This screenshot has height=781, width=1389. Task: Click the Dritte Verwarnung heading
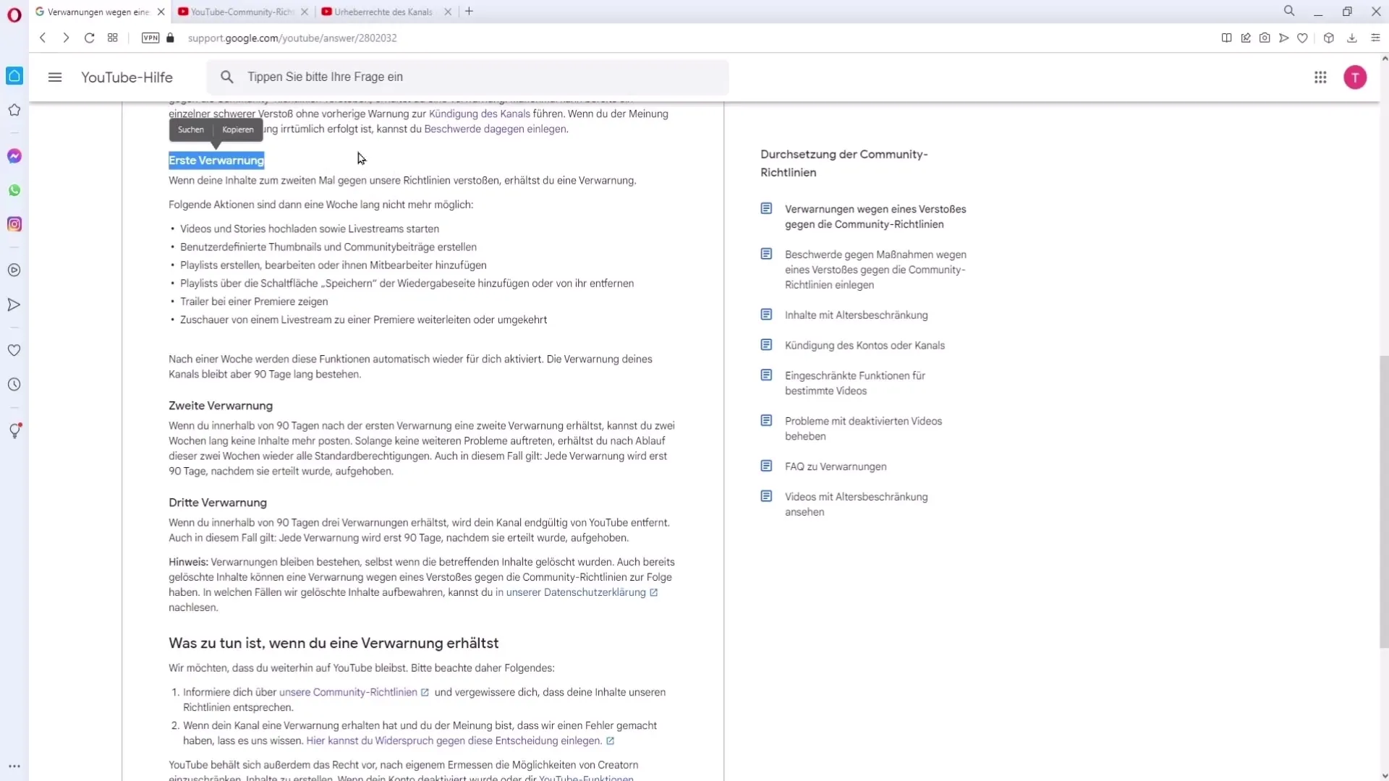218,503
